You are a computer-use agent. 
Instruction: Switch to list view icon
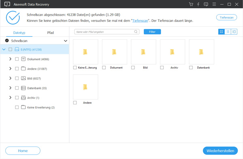[228, 32]
